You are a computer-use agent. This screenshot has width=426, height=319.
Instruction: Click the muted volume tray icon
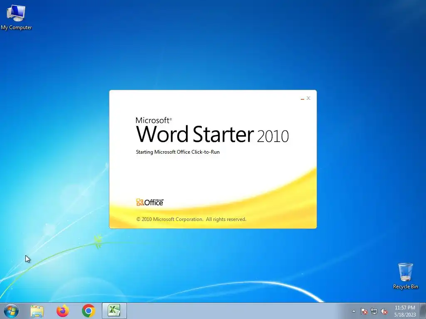pyautogui.click(x=384, y=311)
